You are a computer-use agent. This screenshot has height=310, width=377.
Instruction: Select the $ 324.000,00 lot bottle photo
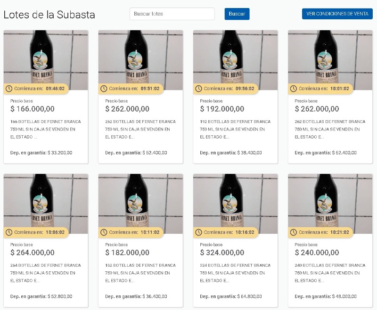(235, 202)
